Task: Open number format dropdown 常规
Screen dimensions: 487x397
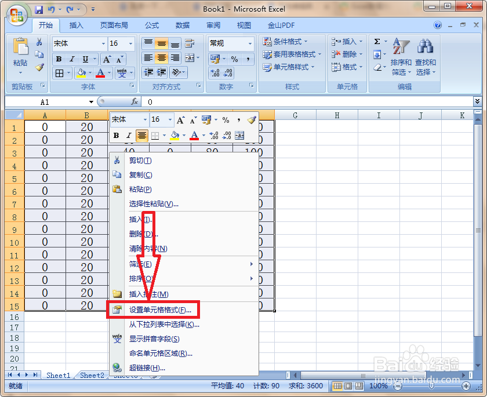Action: point(250,43)
